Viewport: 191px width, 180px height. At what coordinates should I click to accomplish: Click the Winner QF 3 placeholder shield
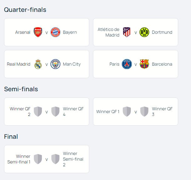(144, 112)
